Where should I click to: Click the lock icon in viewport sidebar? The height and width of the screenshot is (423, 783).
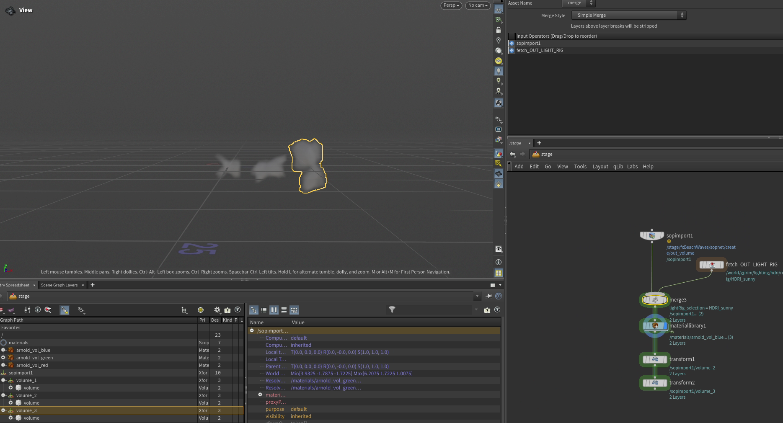click(x=498, y=30)
